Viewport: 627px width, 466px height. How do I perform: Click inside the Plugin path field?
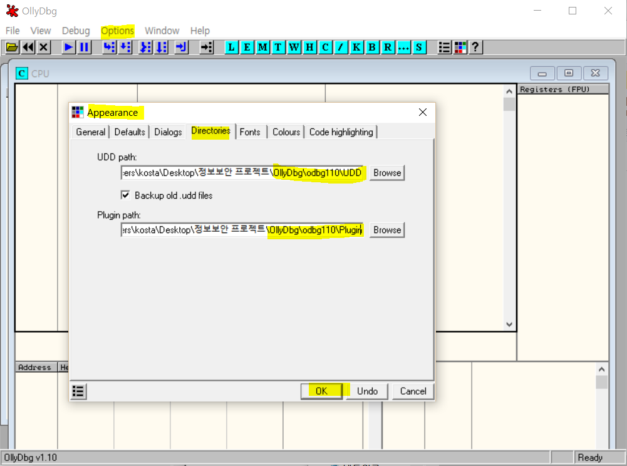pos(242,230)
